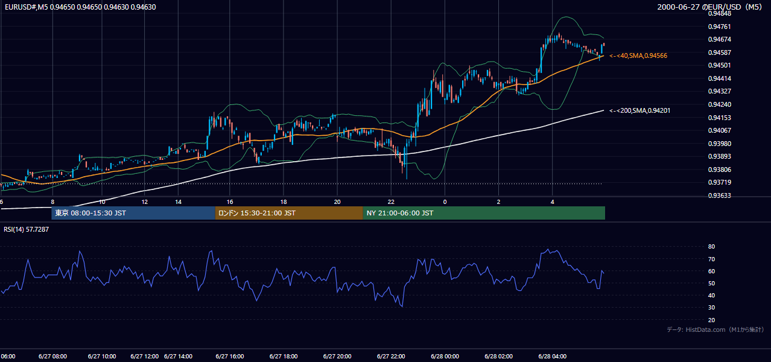
Task: Click price axis value 0.94848
Action: [719, 13]
